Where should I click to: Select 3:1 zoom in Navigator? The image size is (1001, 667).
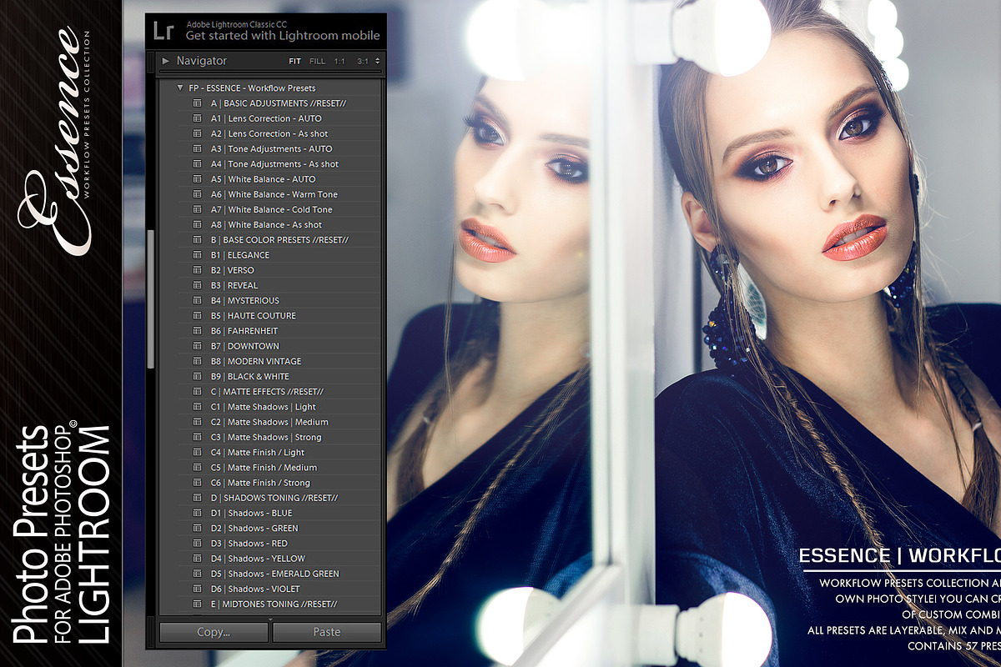pyautogui.click(x=362, y=61)
